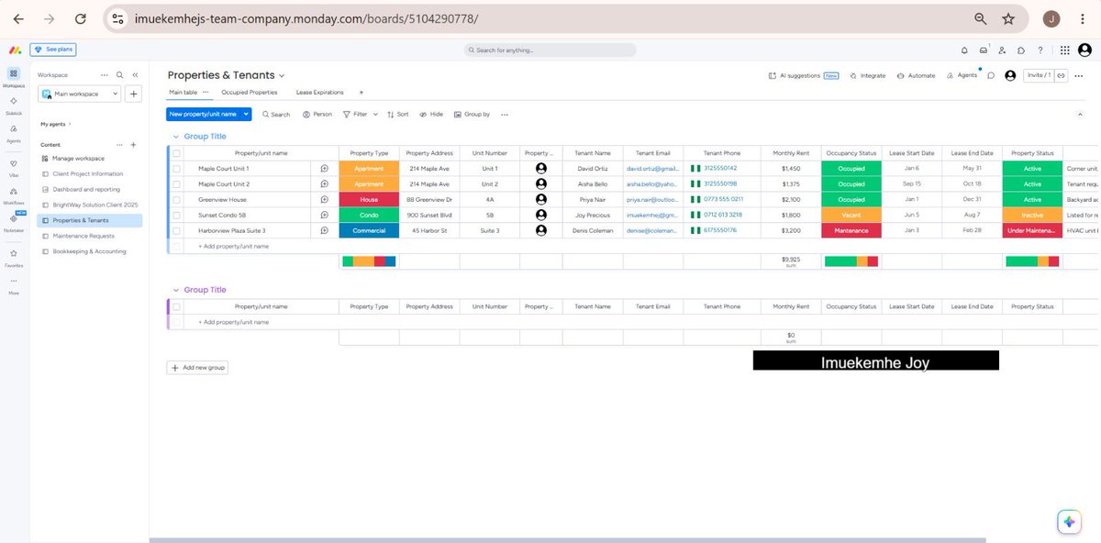Click the monday.com logo
The width and height of the screenshot is (1101, 543).
click(x=15, y=50)
